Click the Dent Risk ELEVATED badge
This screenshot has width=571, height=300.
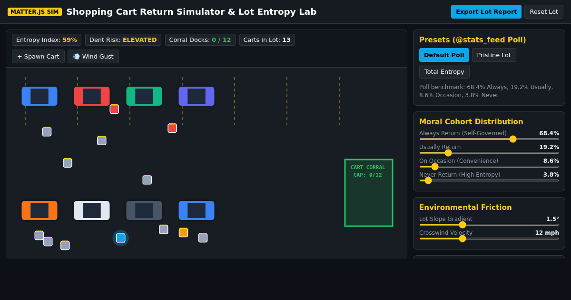123,40
